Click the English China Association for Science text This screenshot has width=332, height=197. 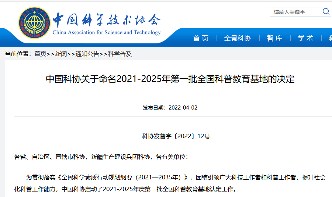(106, 32)
